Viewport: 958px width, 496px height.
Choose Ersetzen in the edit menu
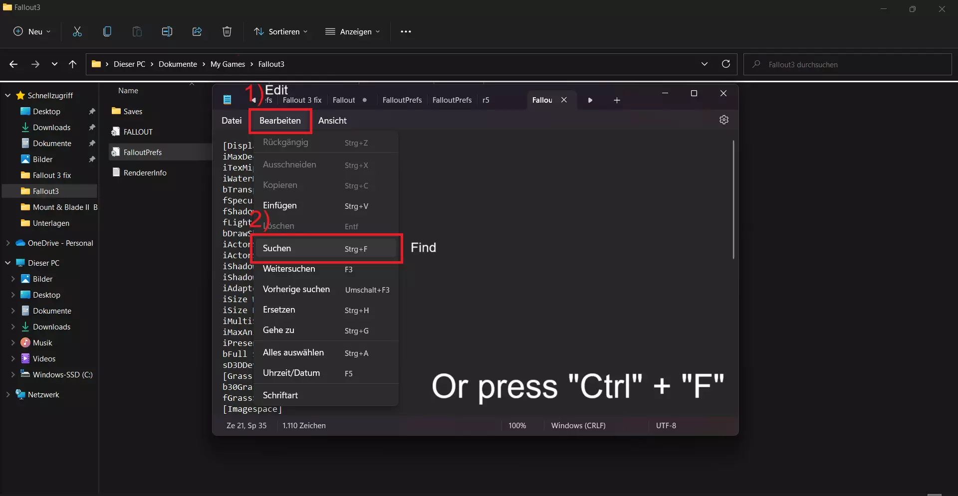coord(279,310)
